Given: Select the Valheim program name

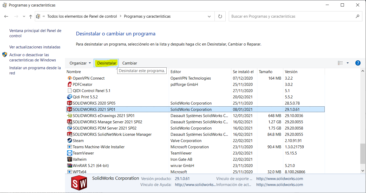Looking at the screenshot, I should click(x=80, y=159).
